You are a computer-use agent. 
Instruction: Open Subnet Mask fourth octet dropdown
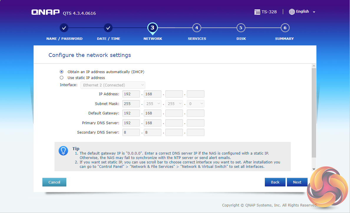(196, 104)
